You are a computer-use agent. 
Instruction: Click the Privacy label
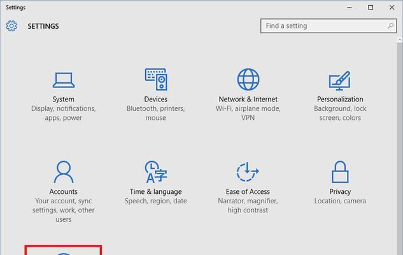[340, 192]
